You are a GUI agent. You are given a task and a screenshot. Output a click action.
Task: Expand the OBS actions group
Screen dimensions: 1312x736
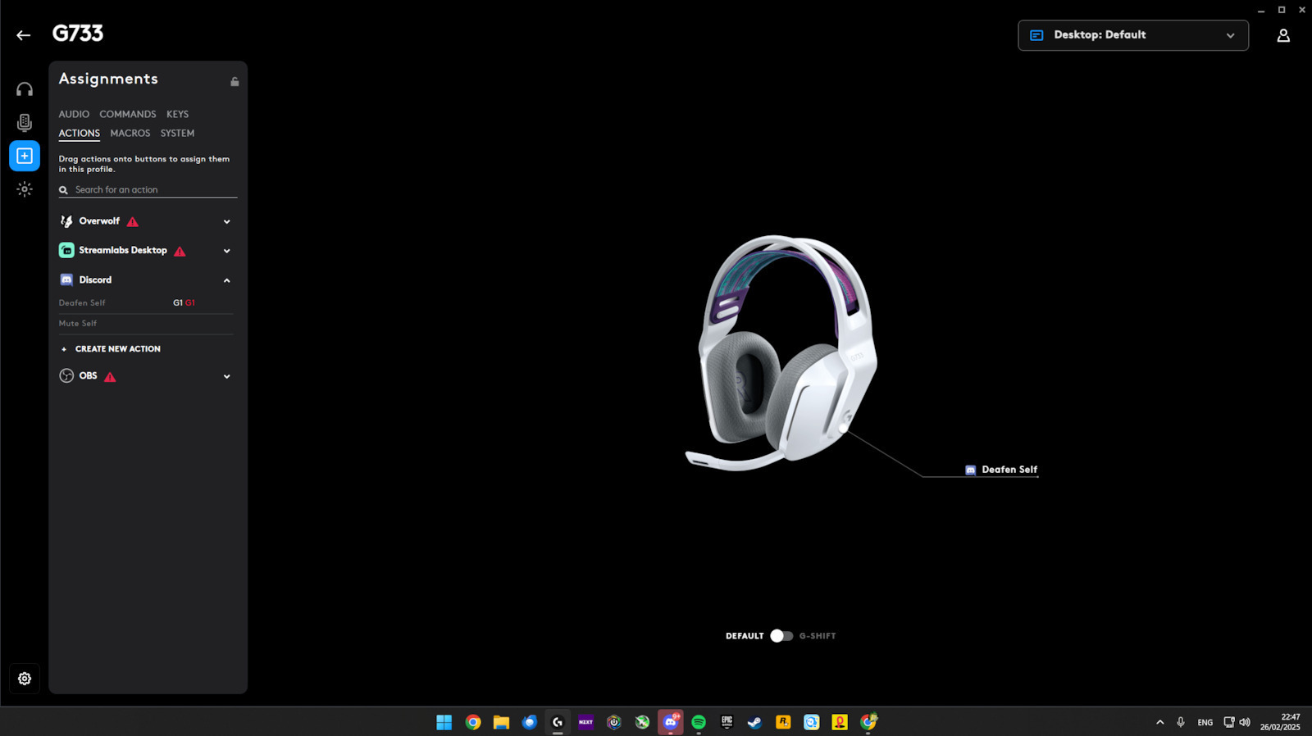pos(227,376)
